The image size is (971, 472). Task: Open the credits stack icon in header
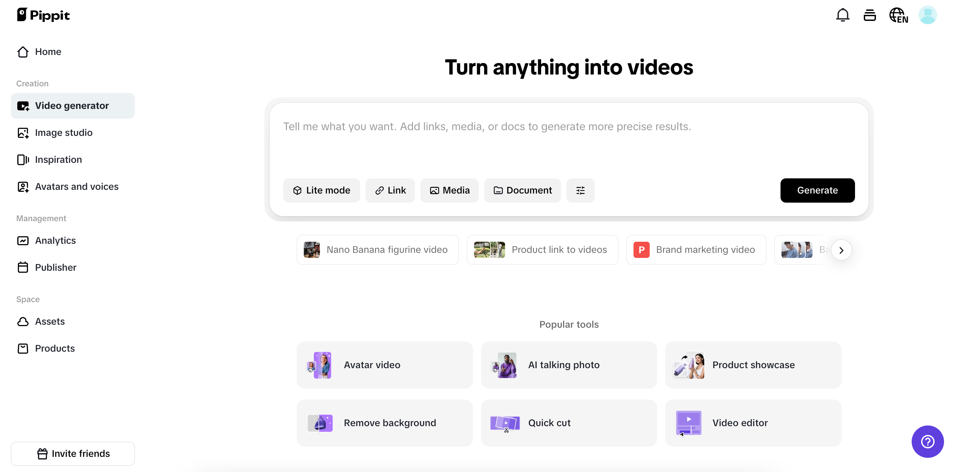coord(870,15)
